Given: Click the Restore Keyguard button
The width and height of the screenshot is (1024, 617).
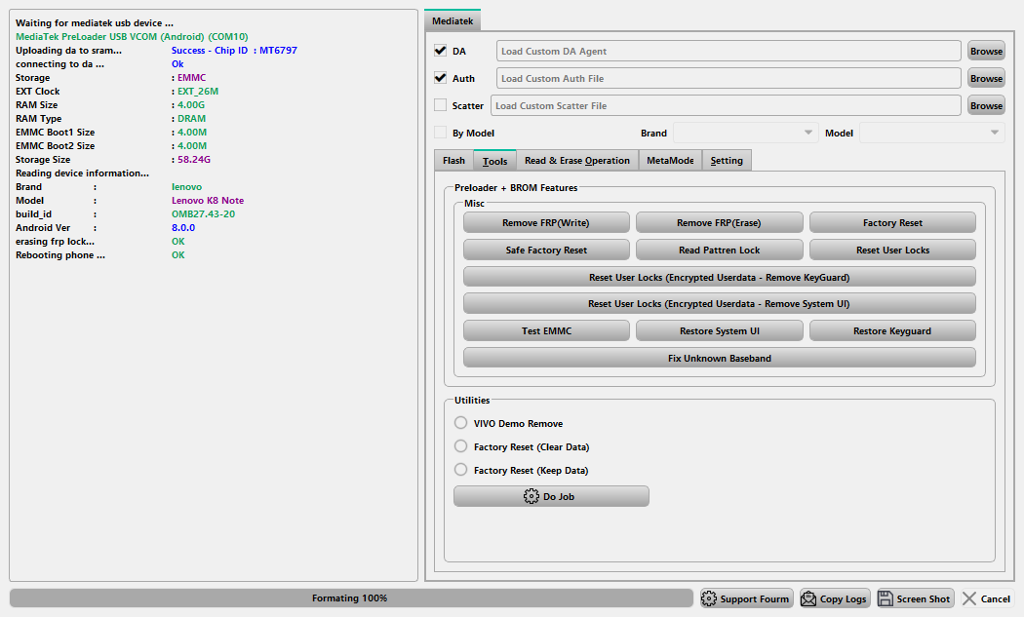Looking at the screenshot, I should point(892,331).
